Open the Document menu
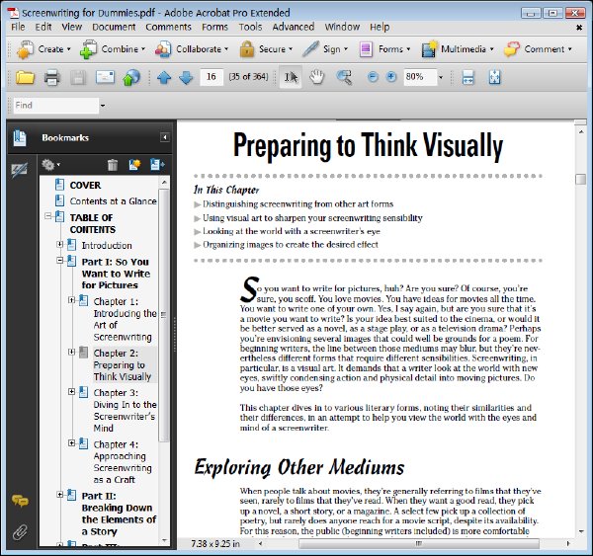This screenshot has height=556, width=593. (x=114, y=27)
